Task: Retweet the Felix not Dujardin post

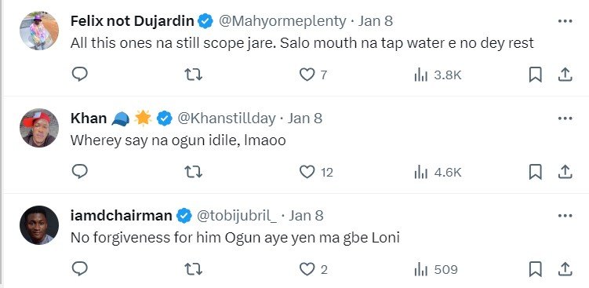Action: pyautogui.click(x=194, y=75)
